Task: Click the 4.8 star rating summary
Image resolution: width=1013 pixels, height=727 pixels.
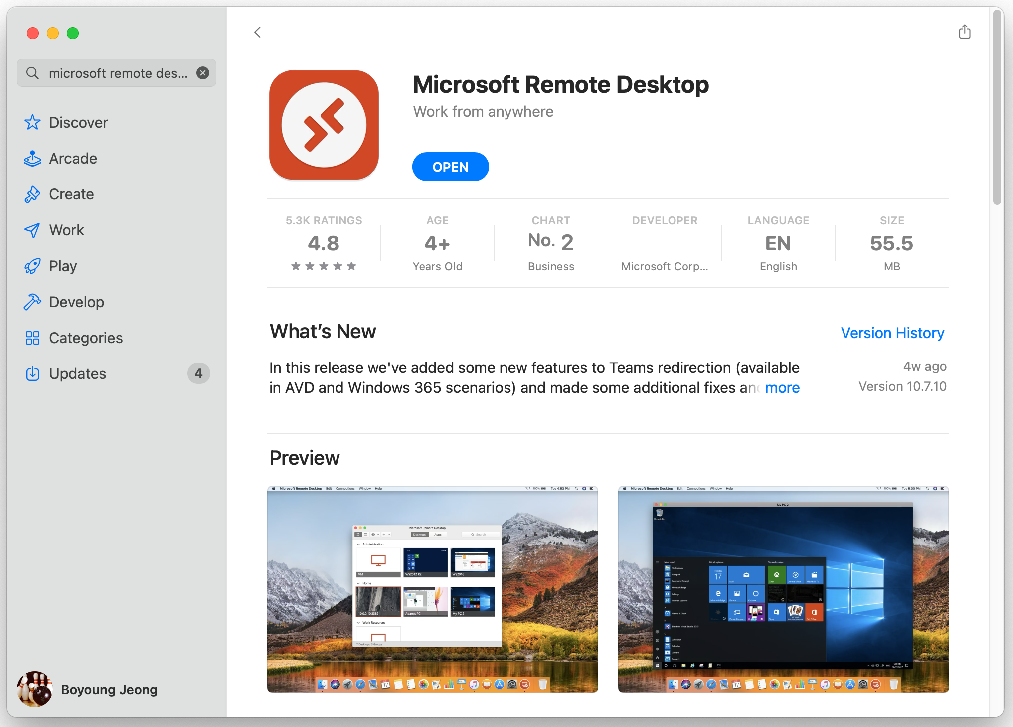Action: click(x=324, y=243)
